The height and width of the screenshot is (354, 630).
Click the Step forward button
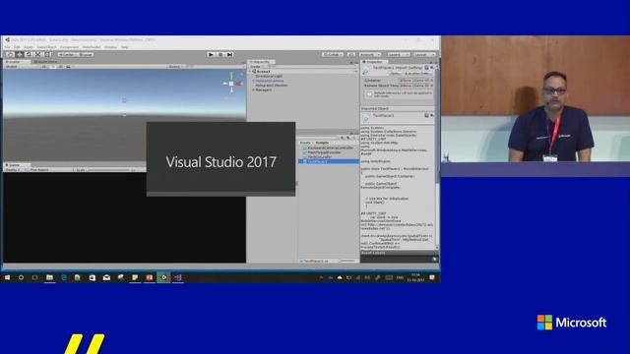tap(229, 54)
